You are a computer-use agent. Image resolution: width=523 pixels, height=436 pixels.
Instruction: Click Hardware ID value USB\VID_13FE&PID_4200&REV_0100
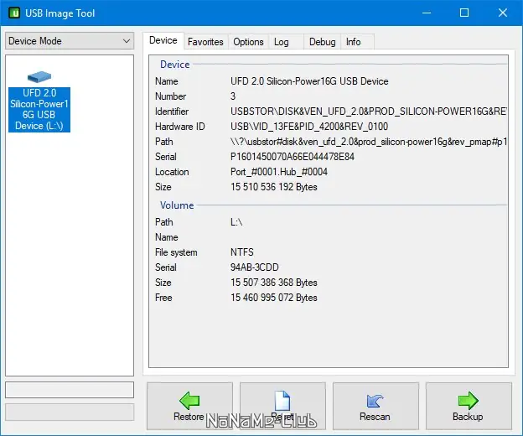[x=309, y=127]
